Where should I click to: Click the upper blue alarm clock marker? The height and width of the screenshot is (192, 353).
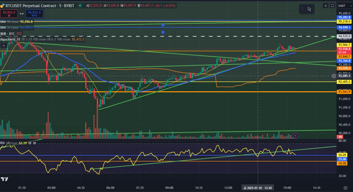163,25
